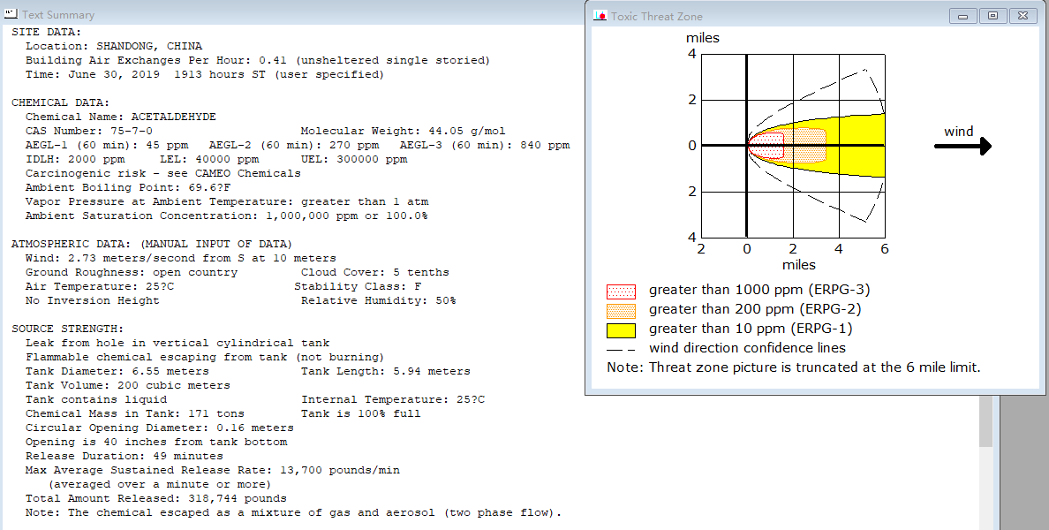Click the yellow ERPG-1 legend swatch
The height and width of the screenshot is (530, 1049).
pos(621,330)
